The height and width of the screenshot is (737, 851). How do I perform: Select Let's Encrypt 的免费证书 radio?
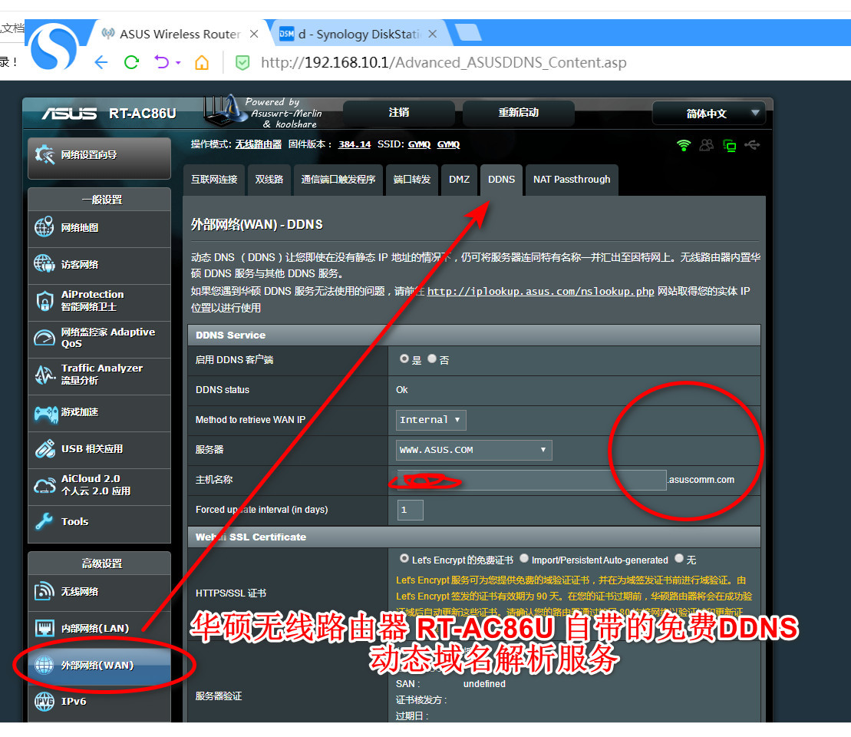(x=404, y=558)
